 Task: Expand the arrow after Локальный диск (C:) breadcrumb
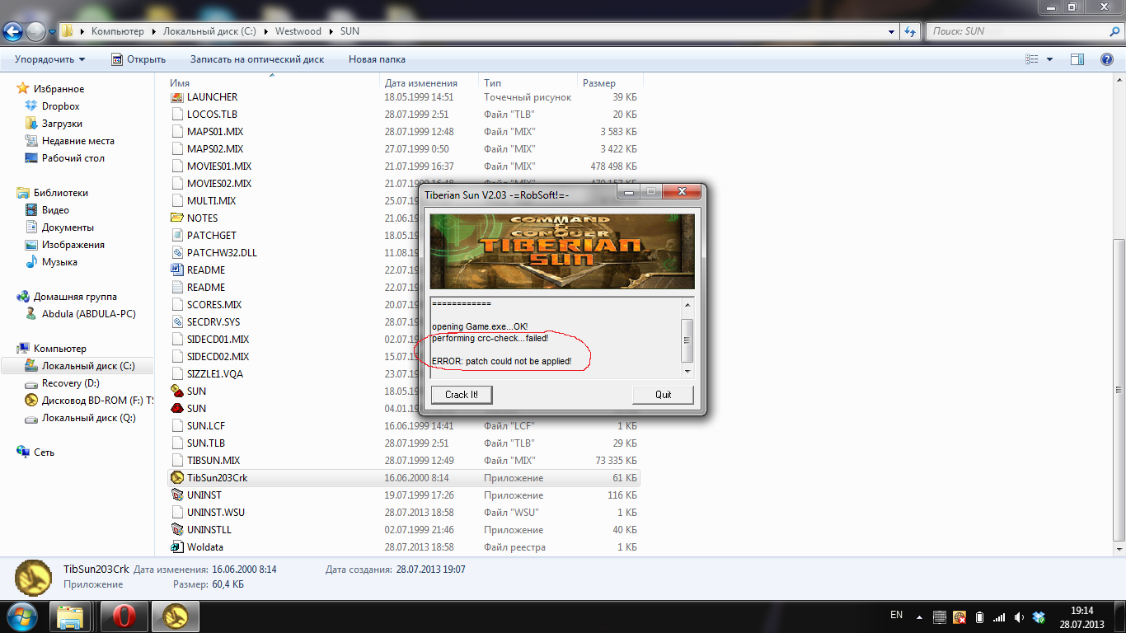[x=265, y=31]
